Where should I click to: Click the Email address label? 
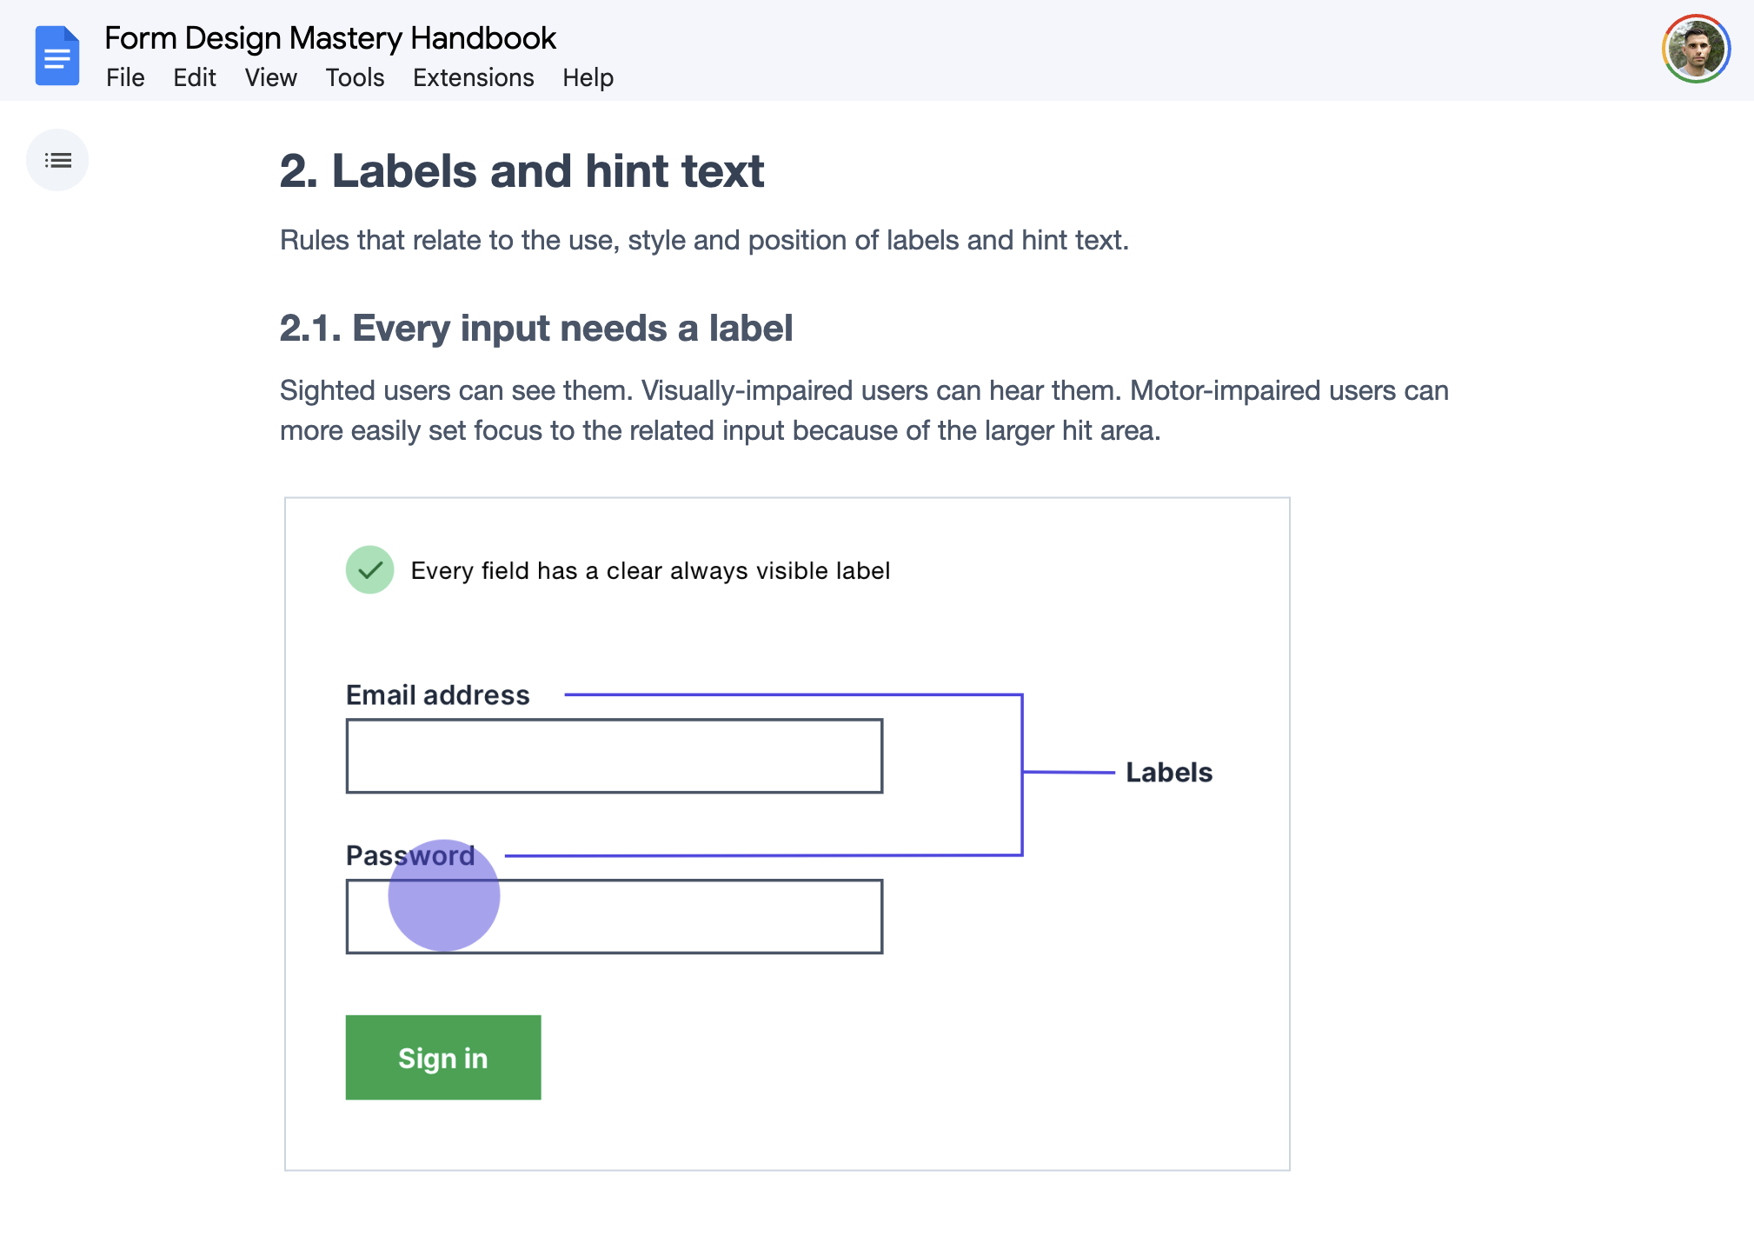[x=438, y=695]
